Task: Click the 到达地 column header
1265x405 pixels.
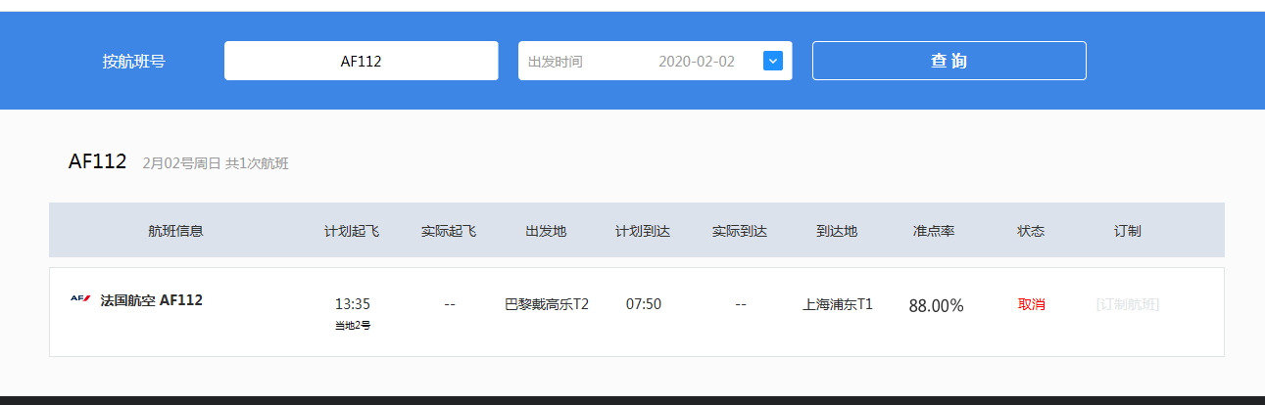Action: 837,231
